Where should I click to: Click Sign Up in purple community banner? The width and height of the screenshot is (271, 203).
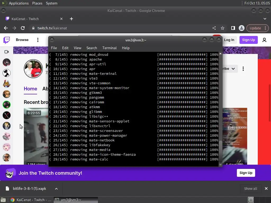pyautogui.click(x=246, y=173)
